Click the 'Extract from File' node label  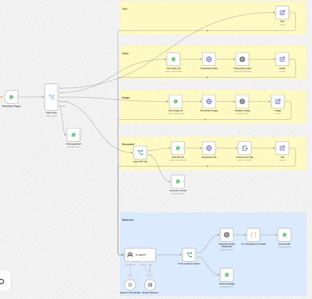[245, 157]
